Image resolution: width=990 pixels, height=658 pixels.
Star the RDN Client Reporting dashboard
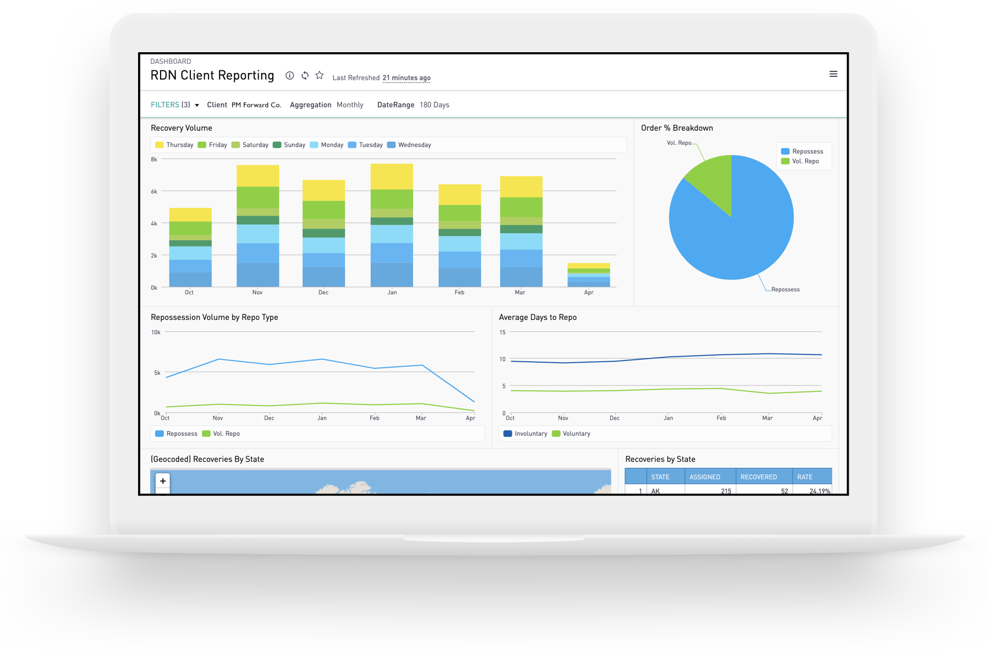coord(320,75)
